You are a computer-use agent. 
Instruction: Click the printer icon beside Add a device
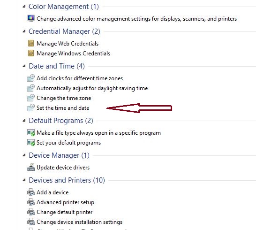[31, 192]
